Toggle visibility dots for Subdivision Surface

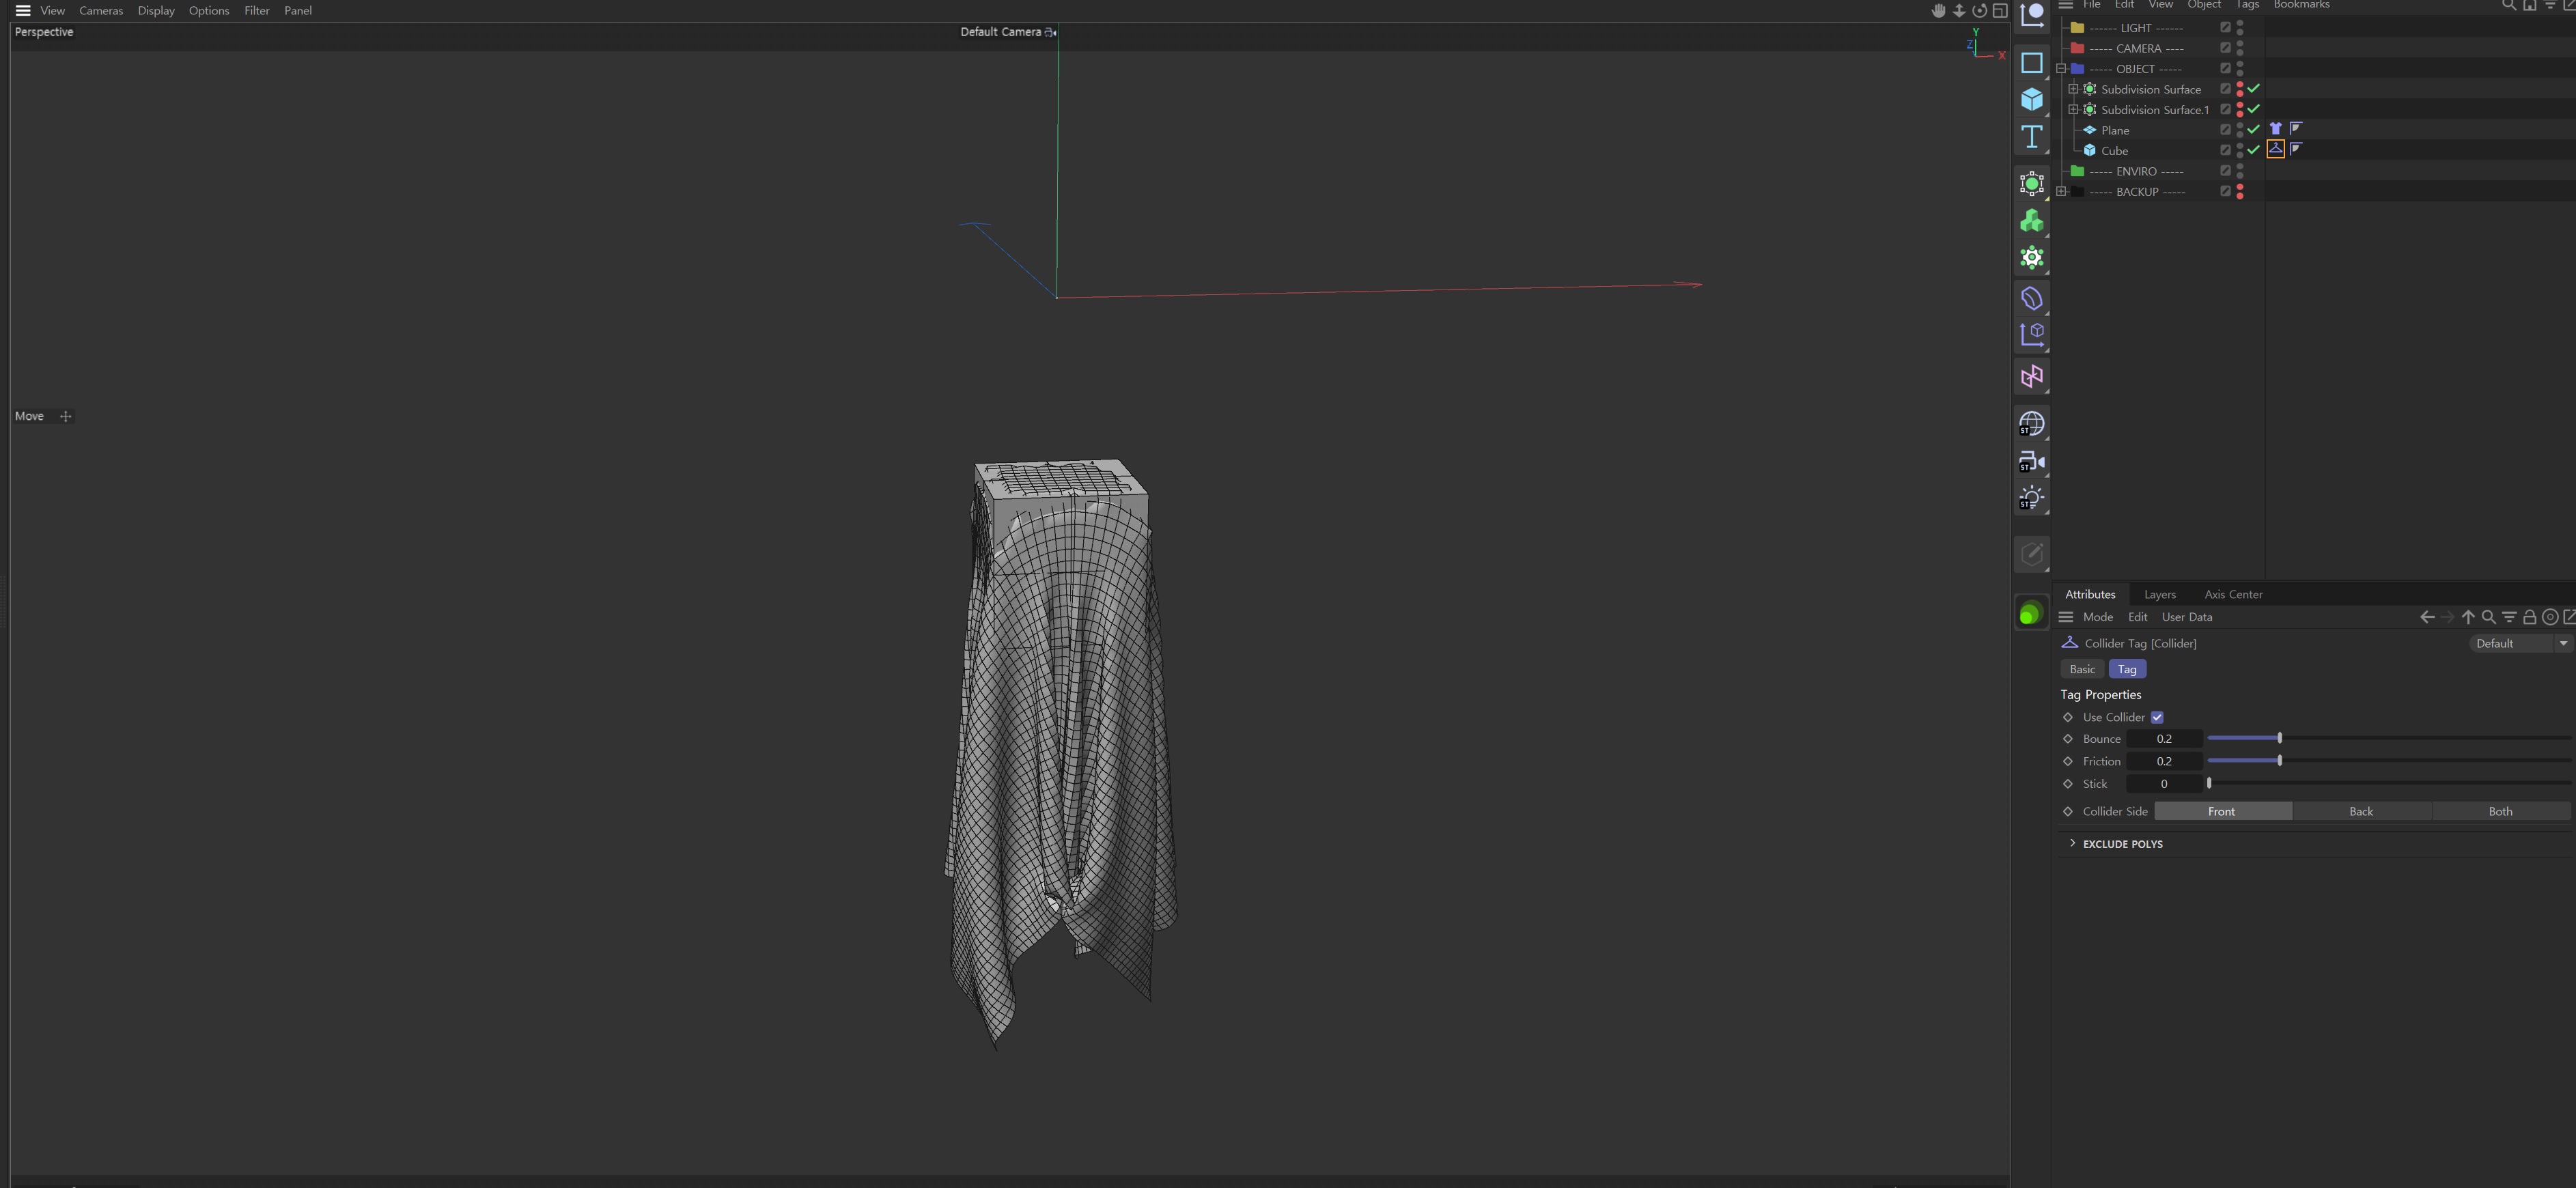click(2239, 89)
